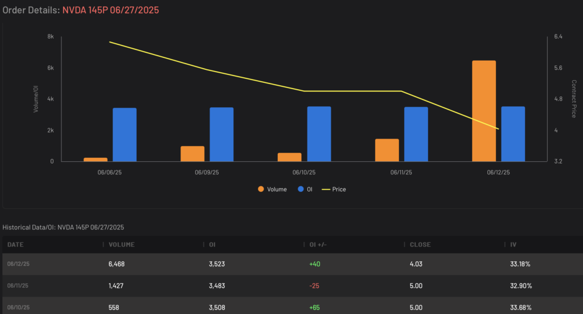583x314 pixels.
Task: Sort table by OI column header
Action: tap(212, 245)
